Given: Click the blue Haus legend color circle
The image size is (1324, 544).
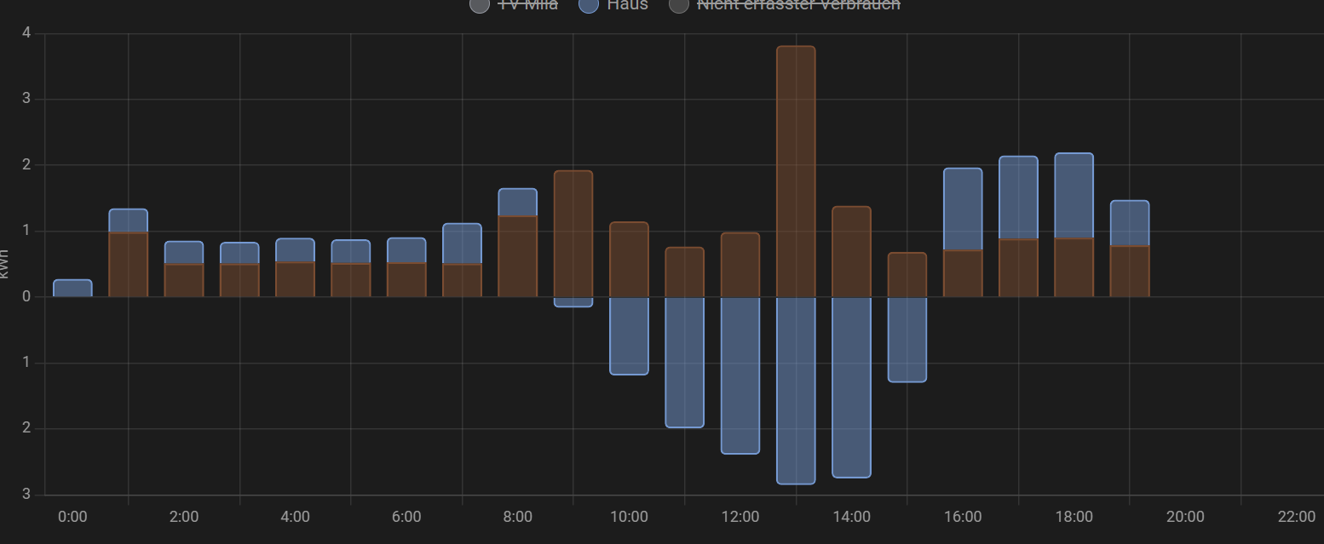Looking at the screenshot, I should pos(590,5).
